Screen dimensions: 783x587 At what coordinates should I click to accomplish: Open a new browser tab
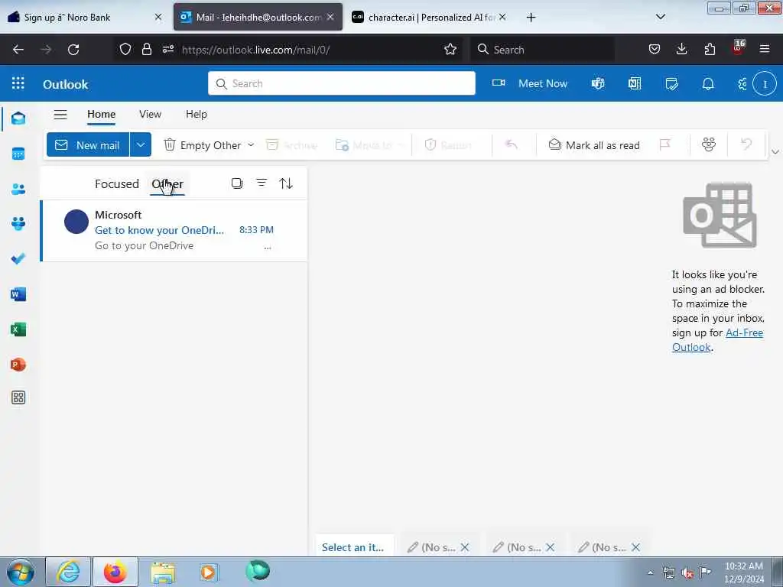(531, 18)
